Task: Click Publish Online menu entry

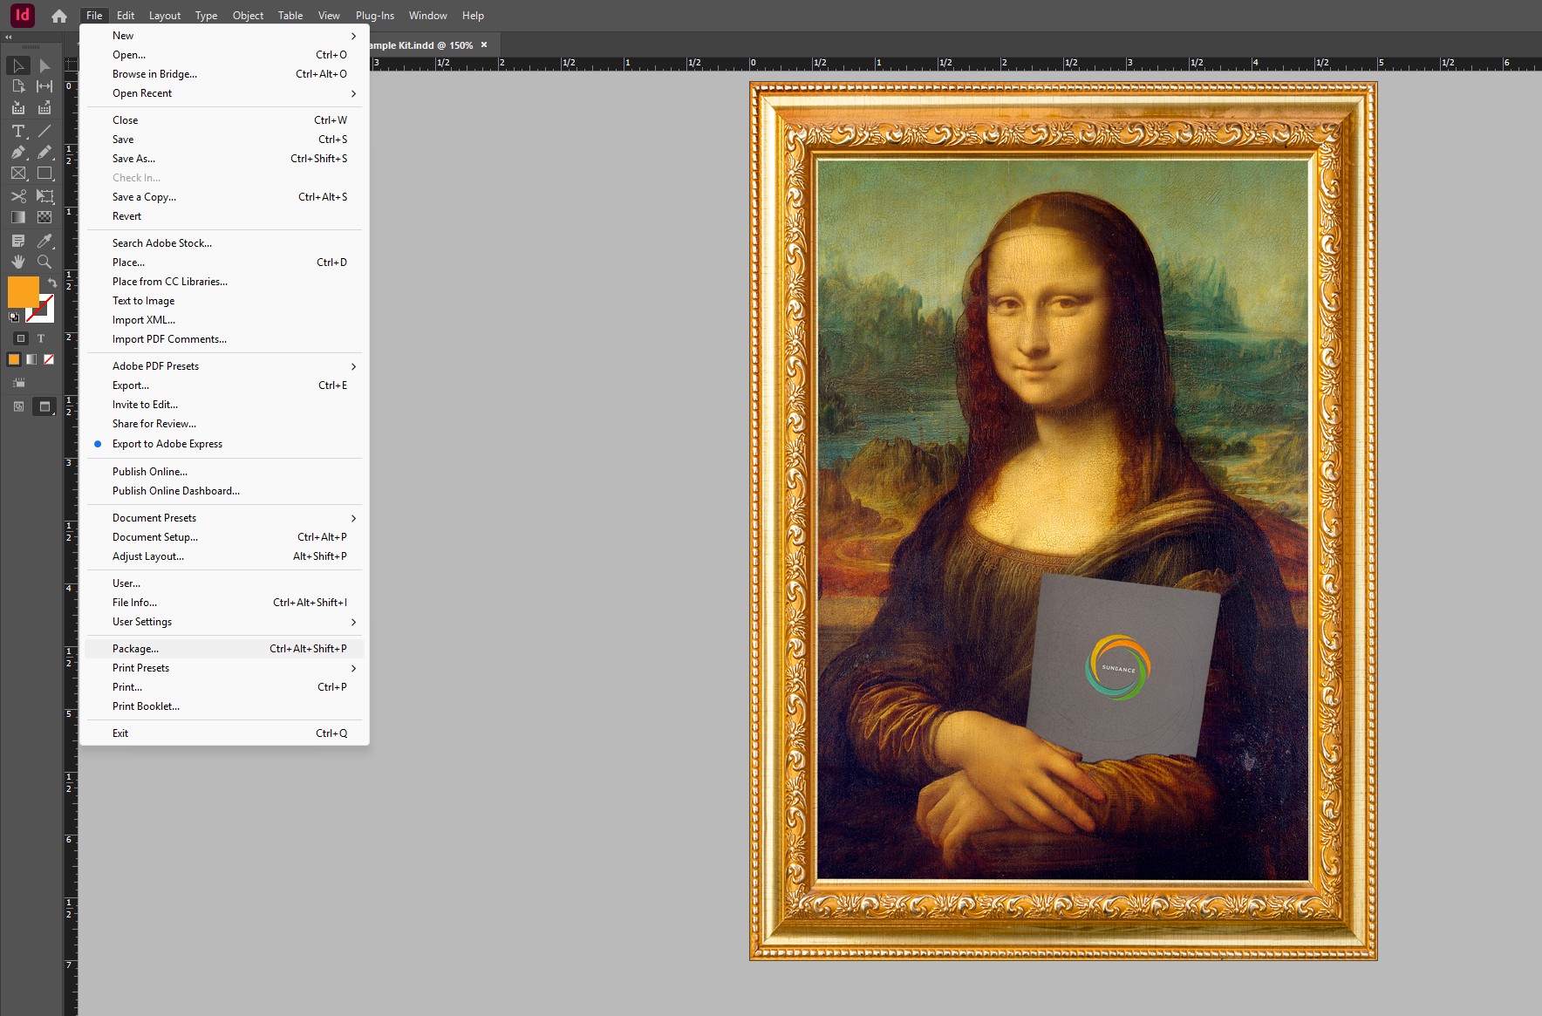Action: point(224,472)
